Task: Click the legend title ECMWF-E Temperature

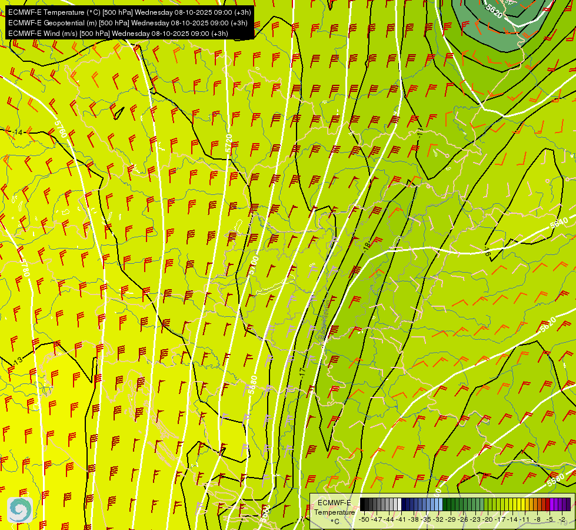Action: [x=334, y=508]
